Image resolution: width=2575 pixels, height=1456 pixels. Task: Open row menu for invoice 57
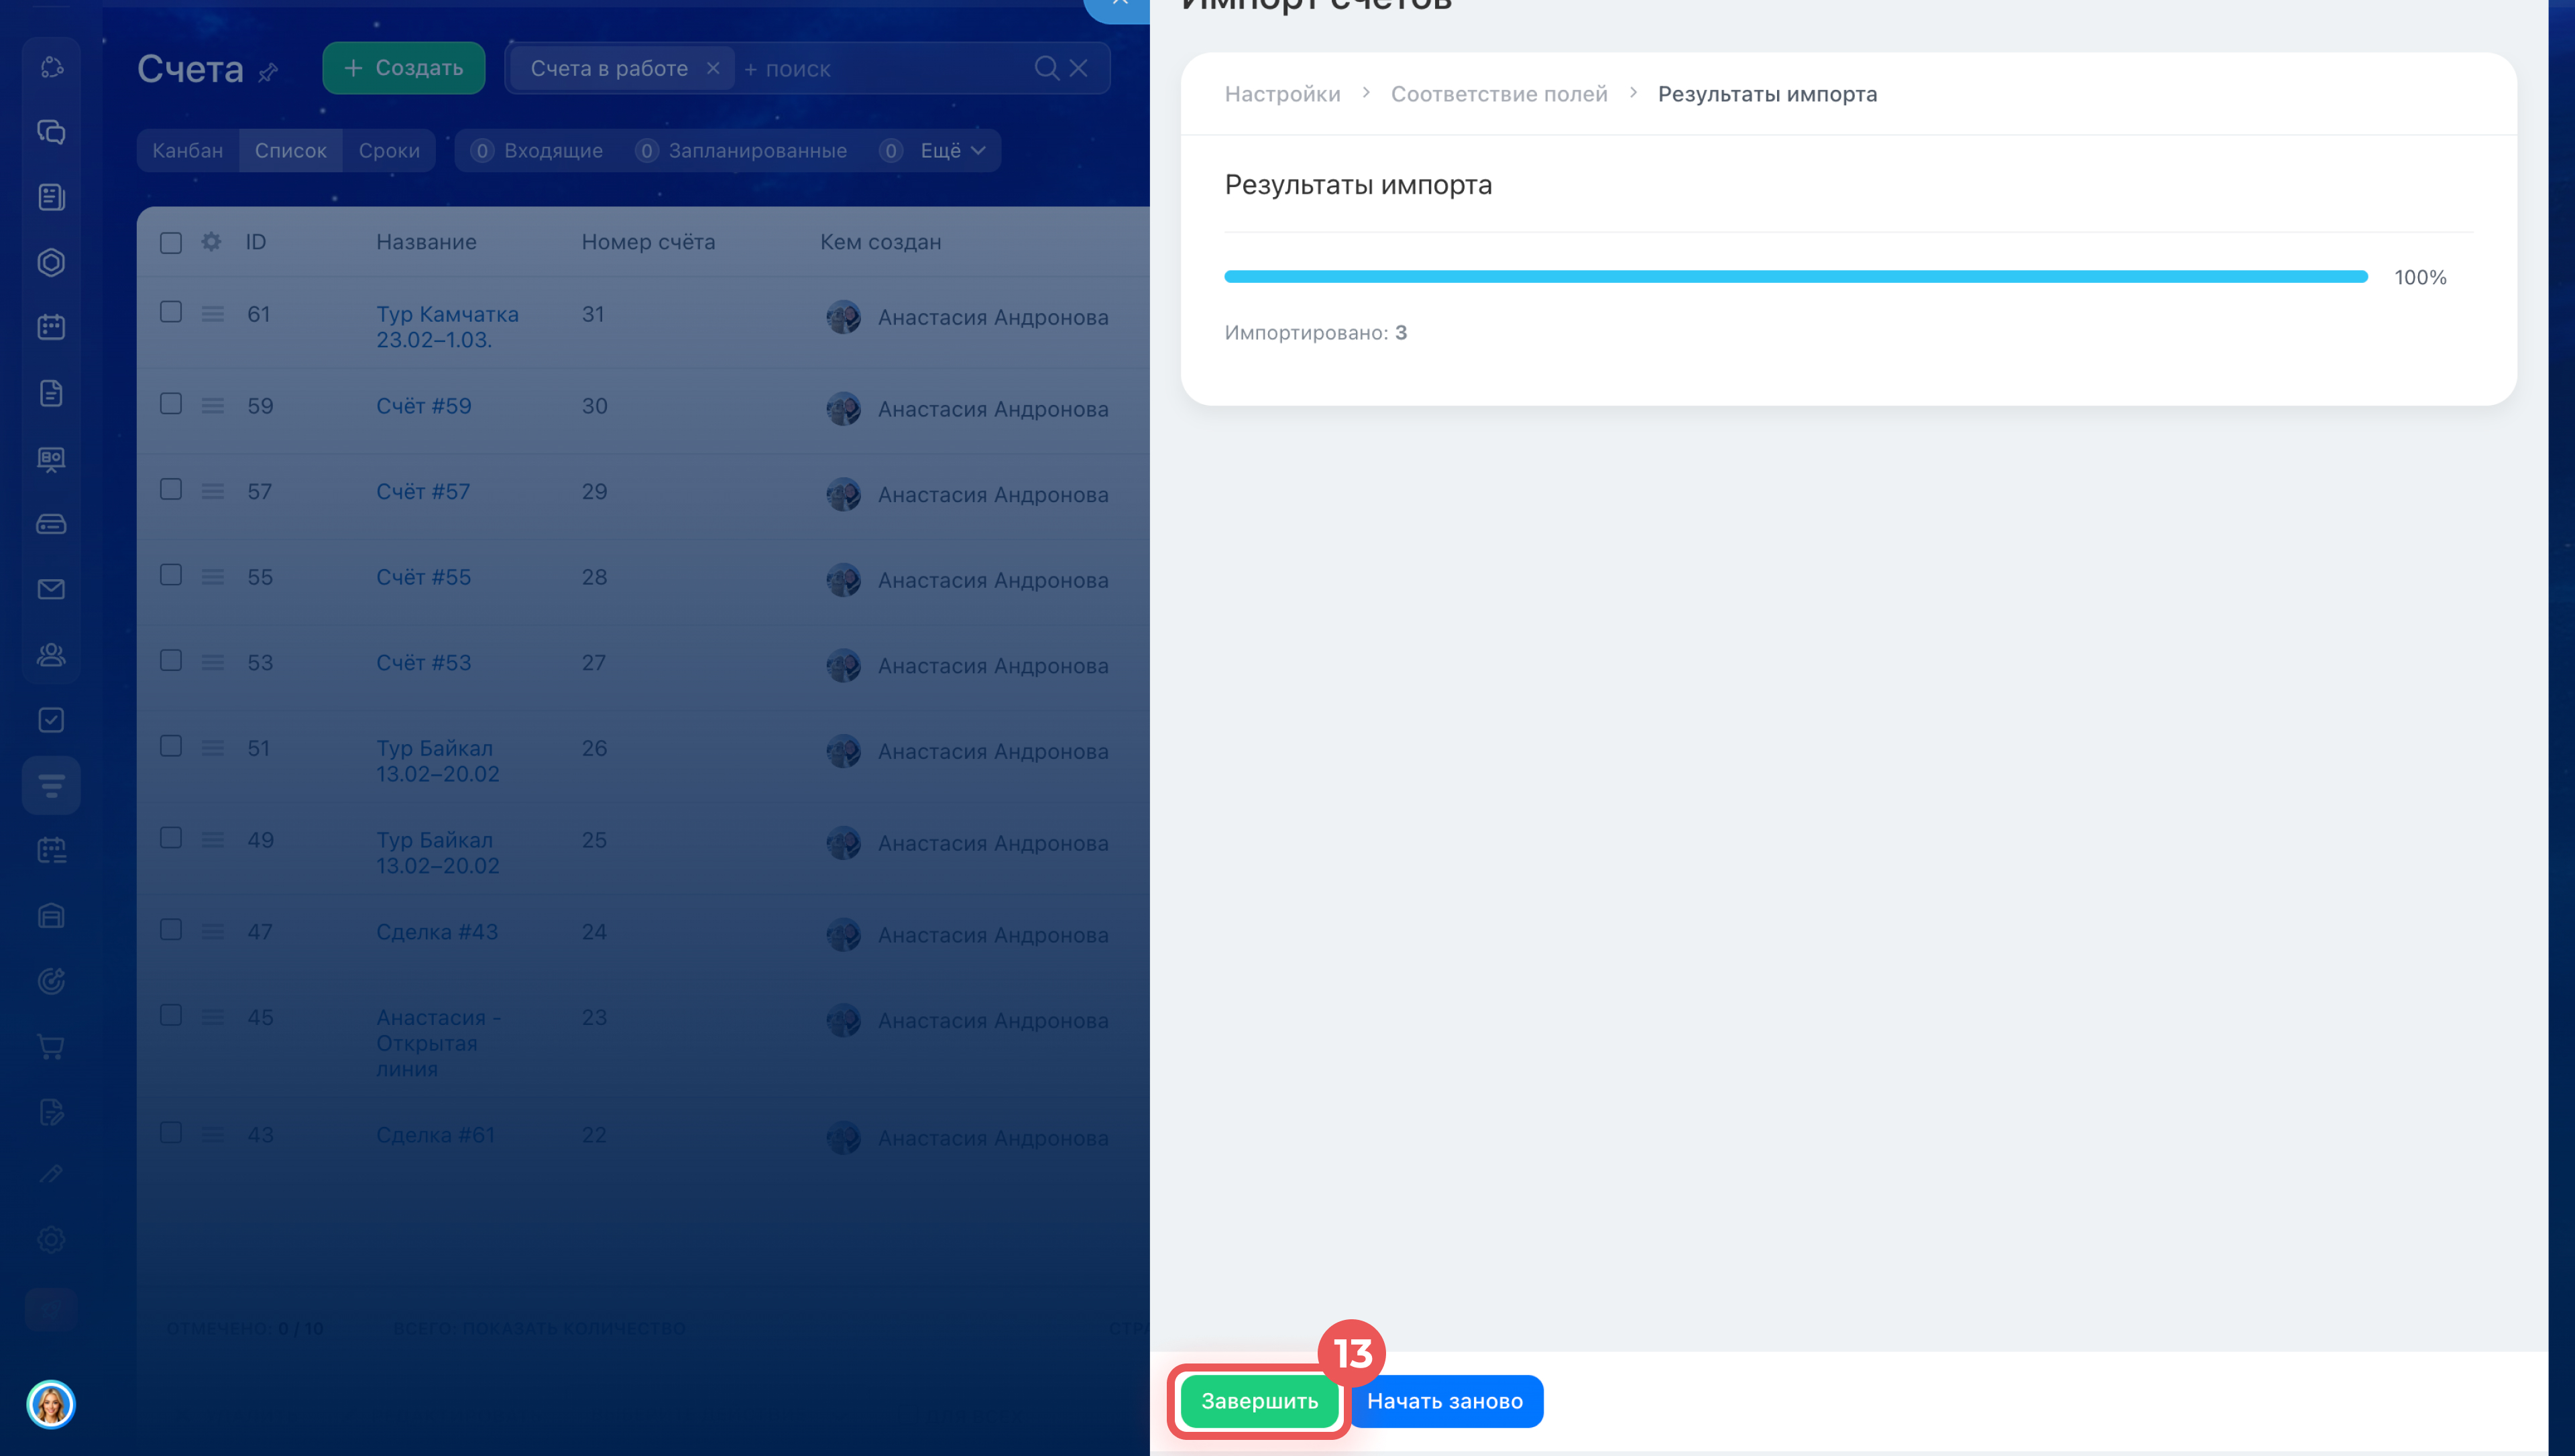point(213,491)
